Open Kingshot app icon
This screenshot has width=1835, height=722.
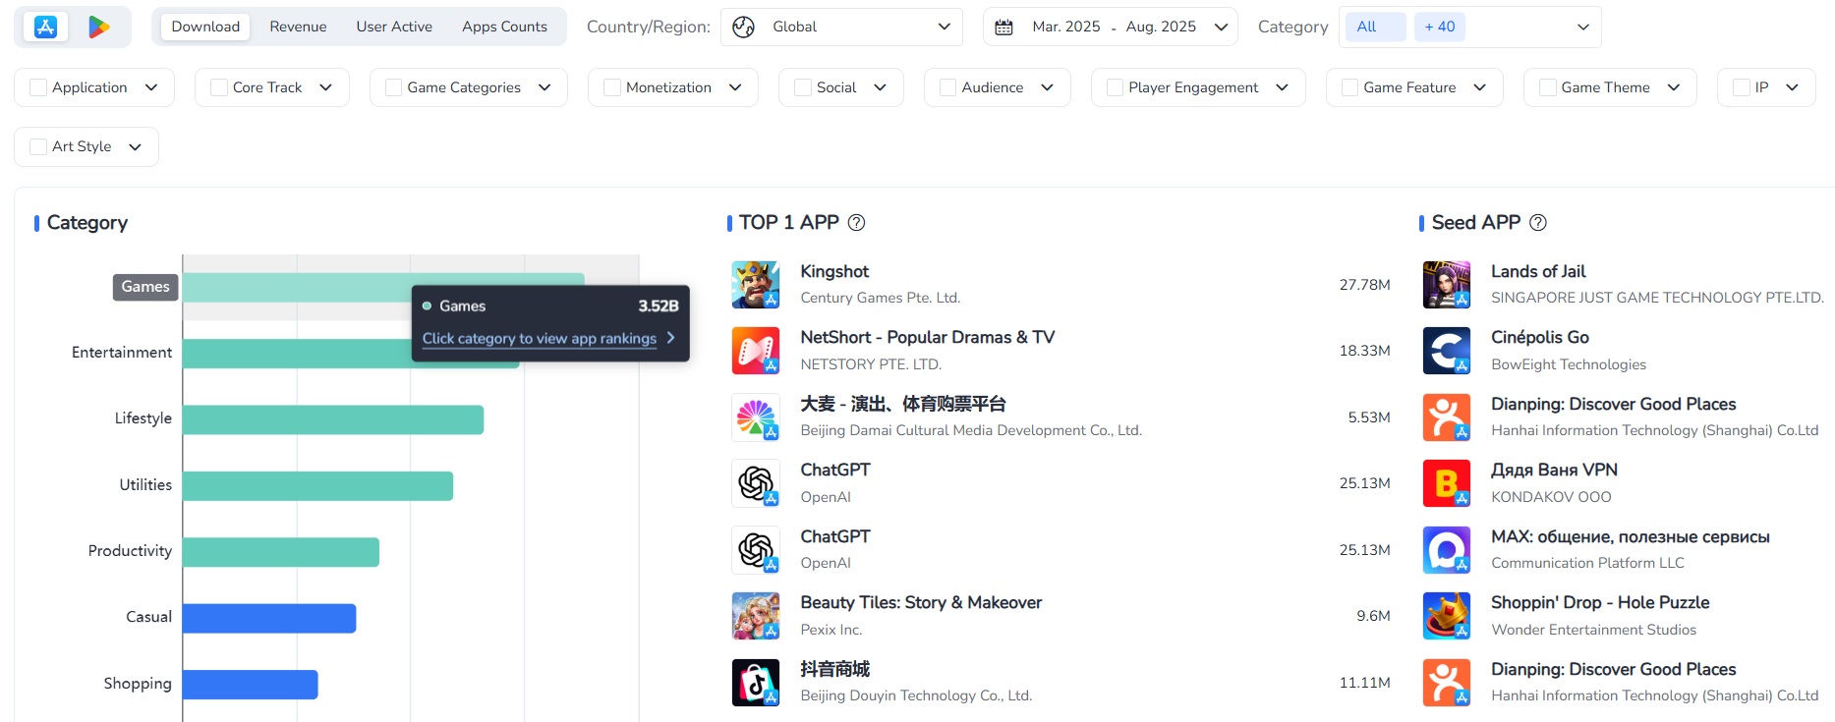coord(756,285)
